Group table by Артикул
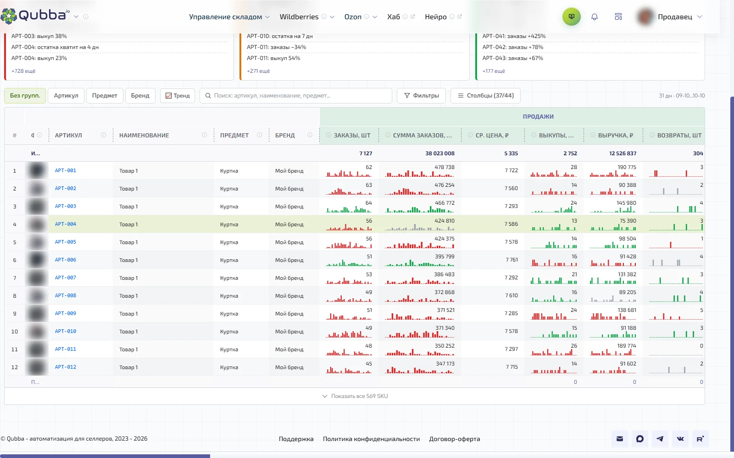The height and width of the screenshot is (458, 734). (66, 96)
